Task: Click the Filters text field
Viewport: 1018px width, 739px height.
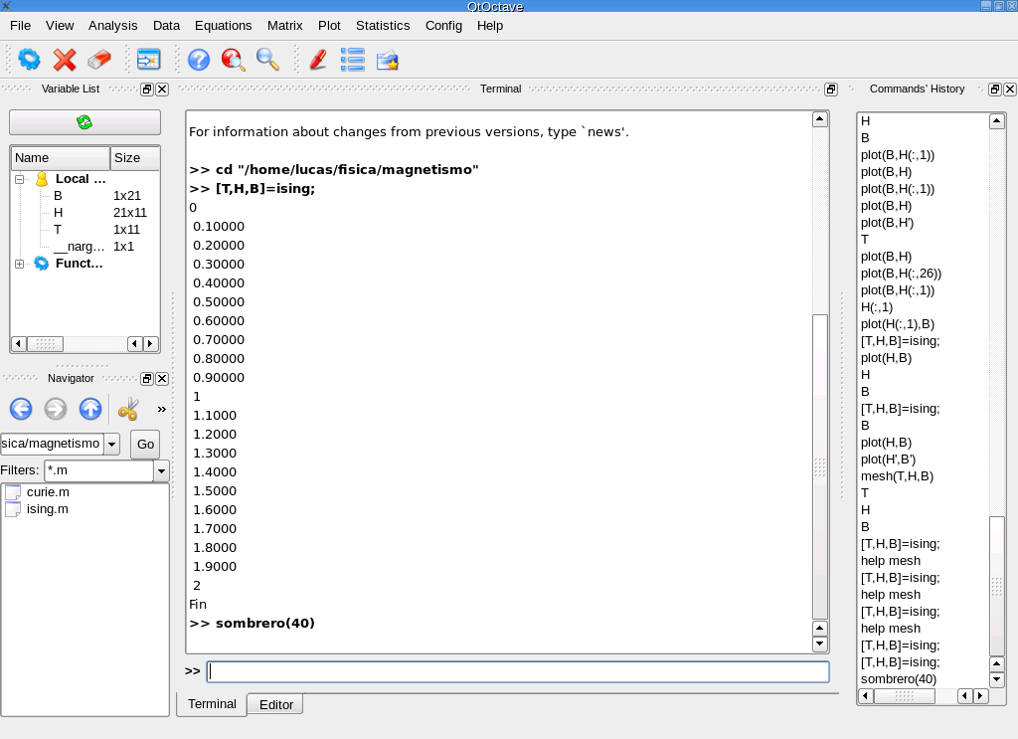Action: (x=98, y=470)
